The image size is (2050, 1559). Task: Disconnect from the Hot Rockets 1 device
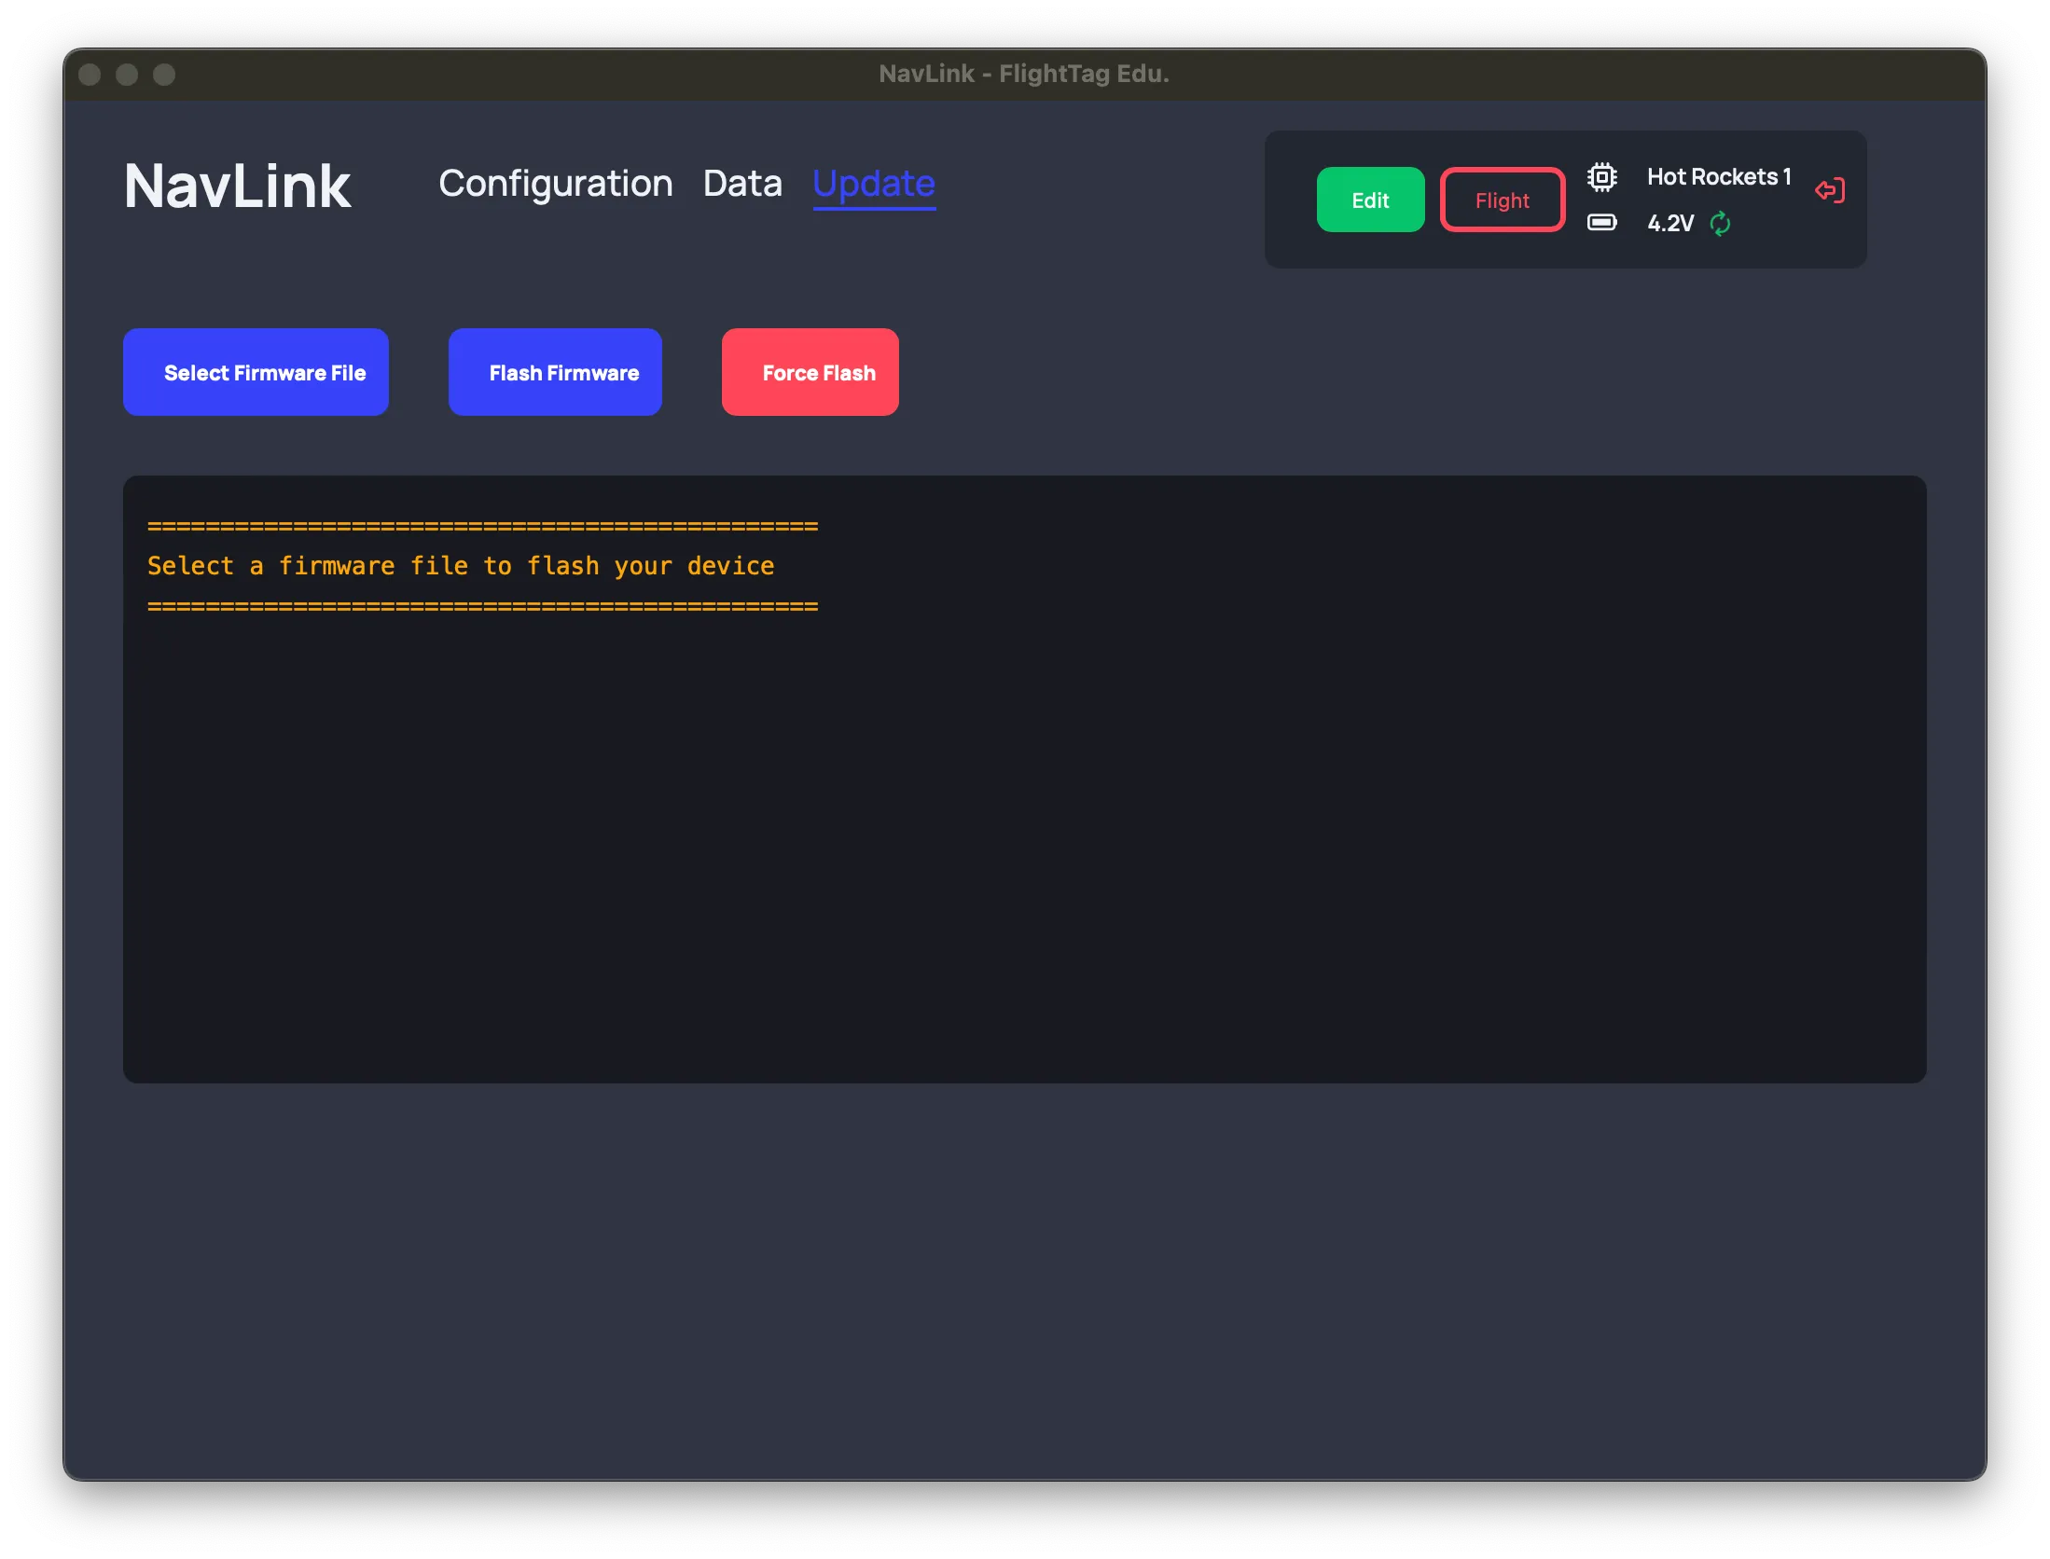1829,190
